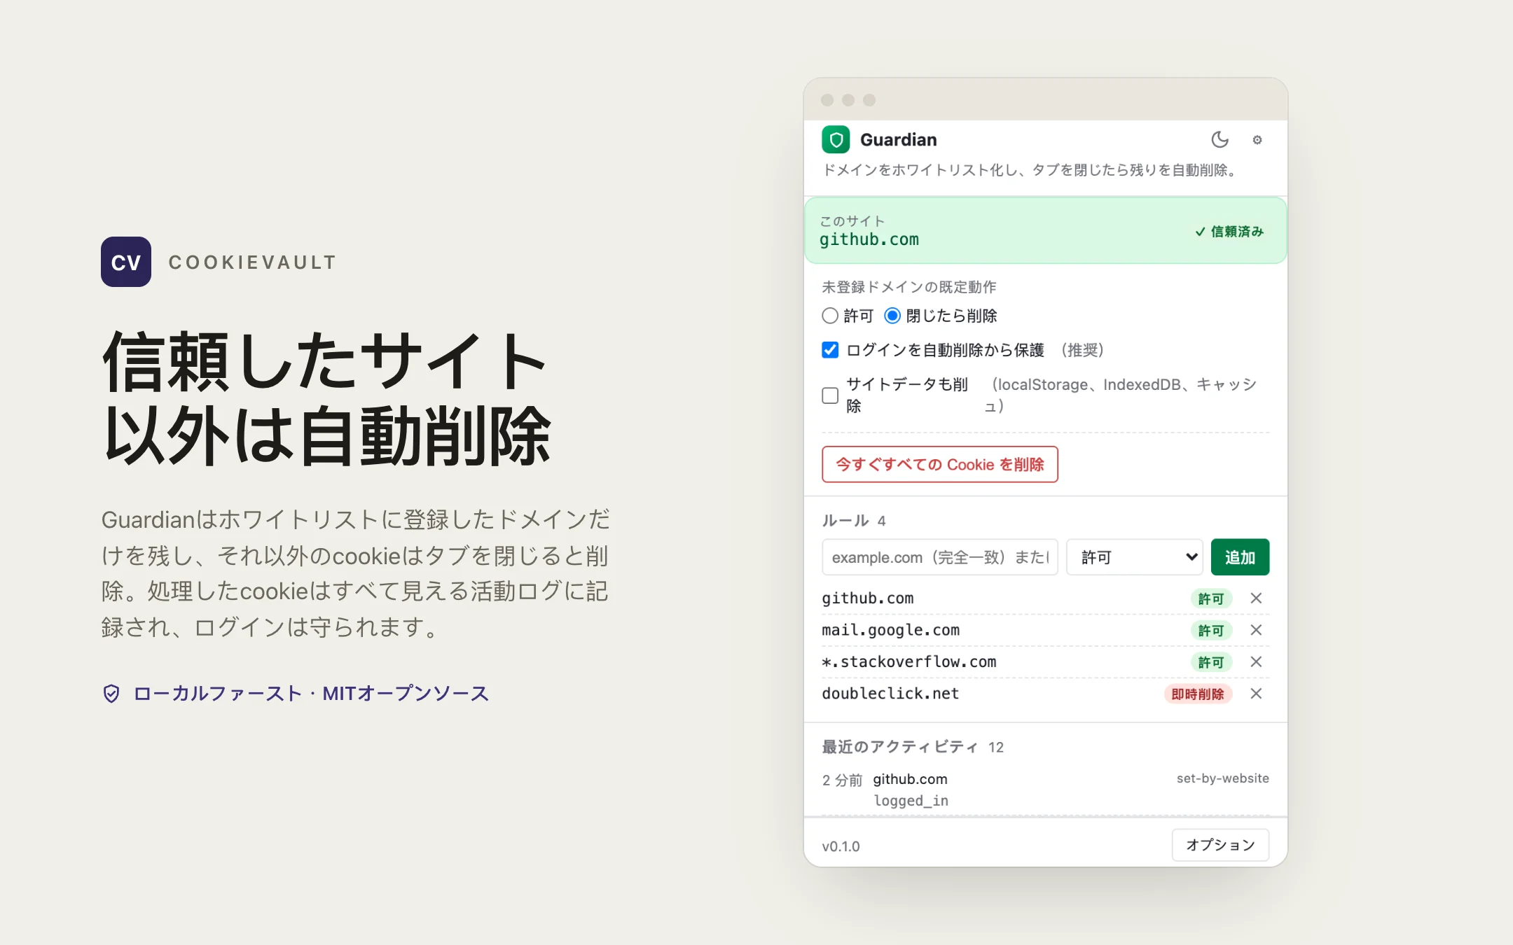Click the 信頼済み status for github.com

click(1229, 232)
